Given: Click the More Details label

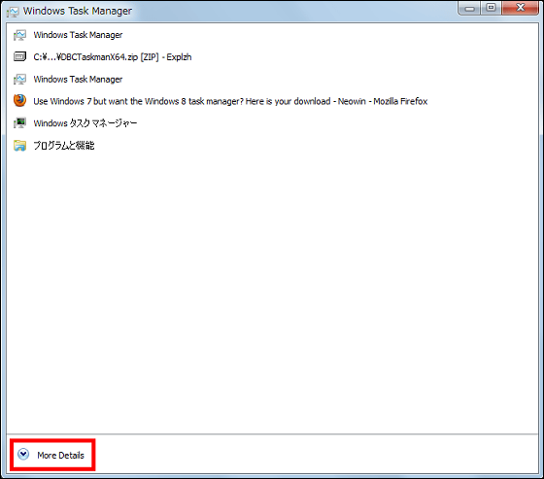Looking at the screenshot, I should click(x=60, y=455).
